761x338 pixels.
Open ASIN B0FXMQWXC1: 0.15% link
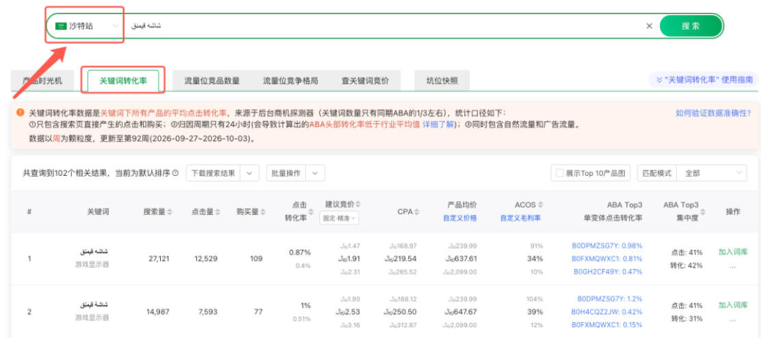click(x=606, y=325)
